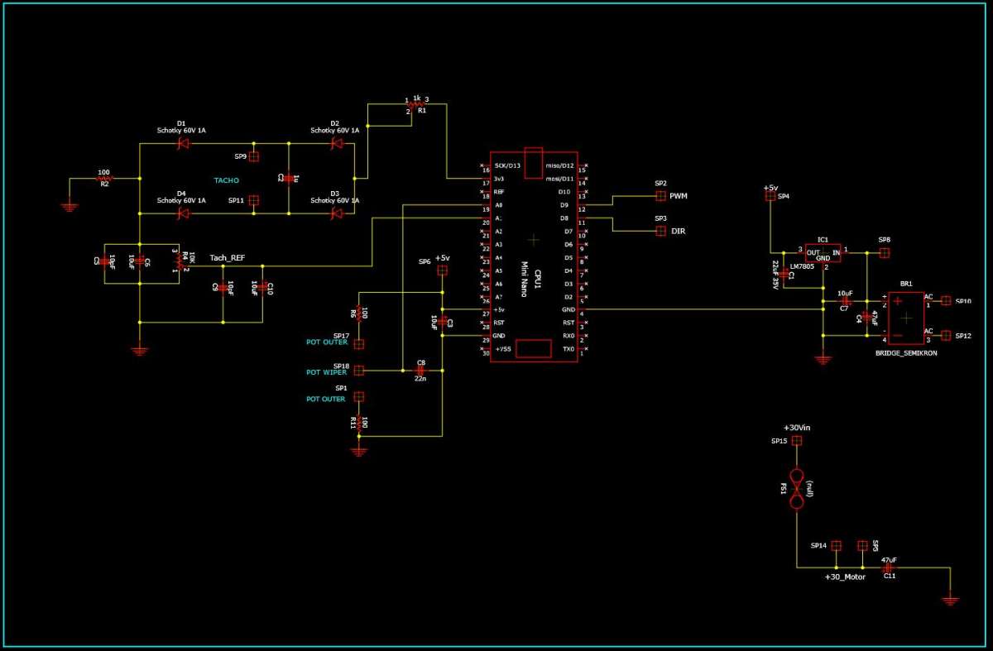993x651 pixels.
Task: Click the SP18 pot wiper pad
Action: tap(358, 371)
